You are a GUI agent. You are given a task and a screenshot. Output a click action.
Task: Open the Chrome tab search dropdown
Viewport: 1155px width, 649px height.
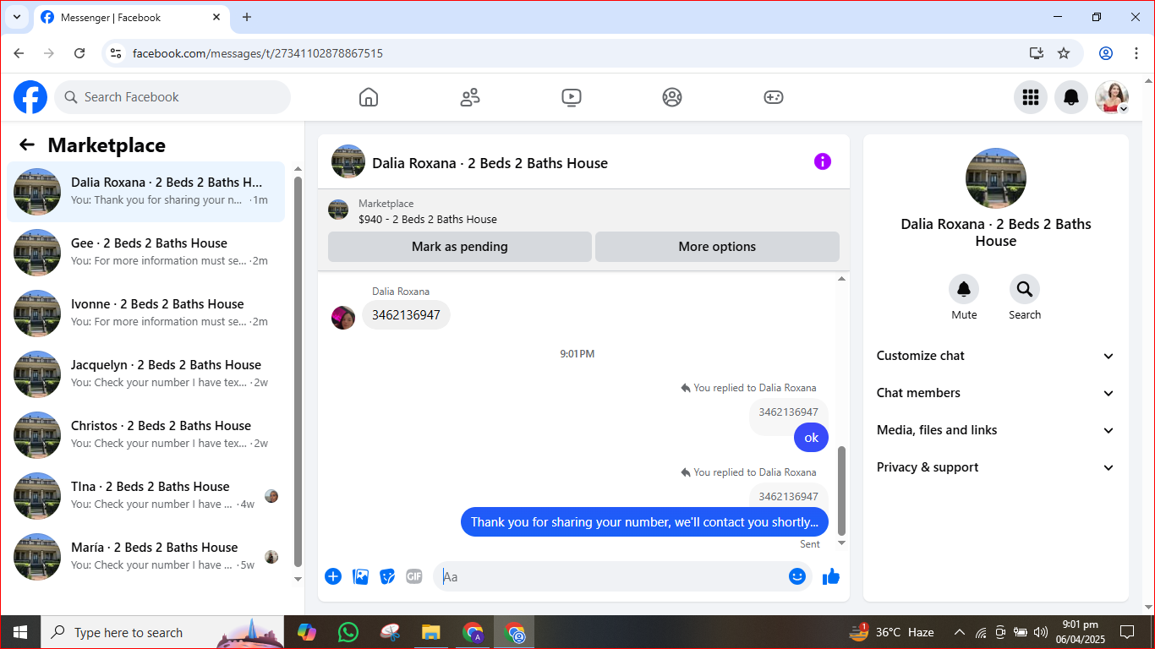[x=16, y=17]
